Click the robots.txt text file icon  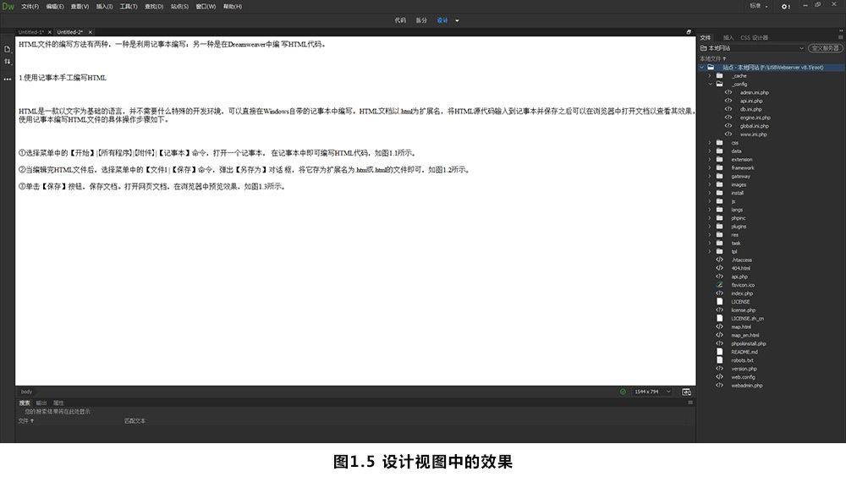719,360
